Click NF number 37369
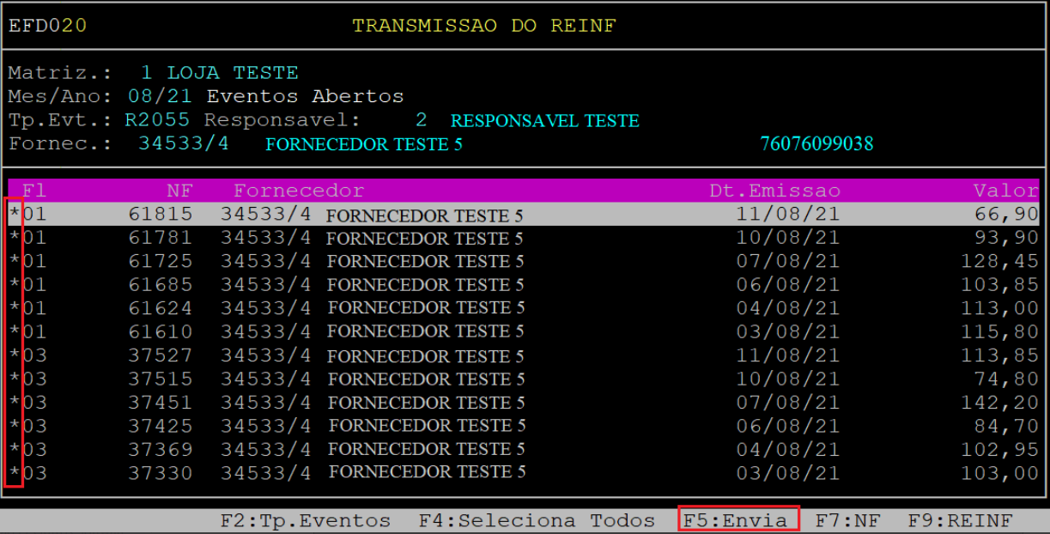Viewport: 1050px width, 534px height. tap(161, 450)
